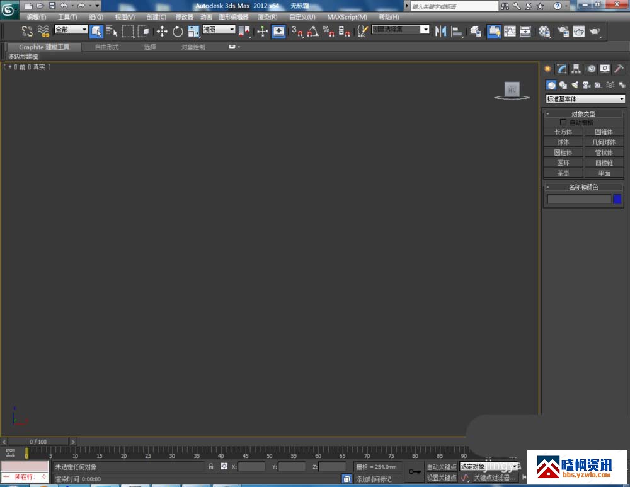Viewport: 630px width, 487px height.
Task: Click the Render Production teapot icon
Action: pyautogui.click(x=595, y=31)
